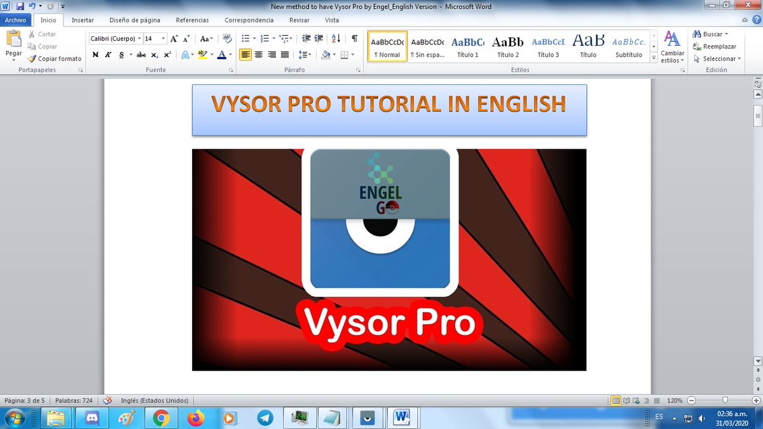The image size is (763, 429).
Task: Click the vertical scrollbar thumb
Action: (x=757, y=116)
